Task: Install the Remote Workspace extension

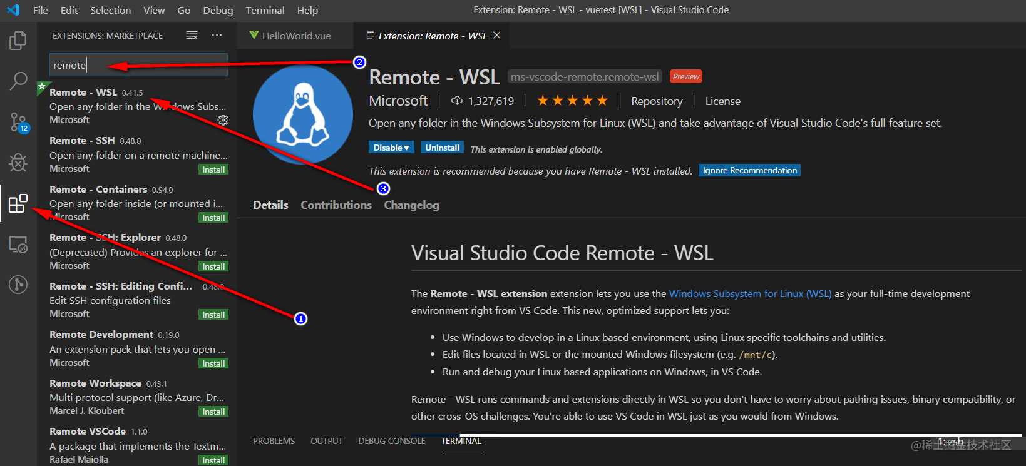Action: 213,412
